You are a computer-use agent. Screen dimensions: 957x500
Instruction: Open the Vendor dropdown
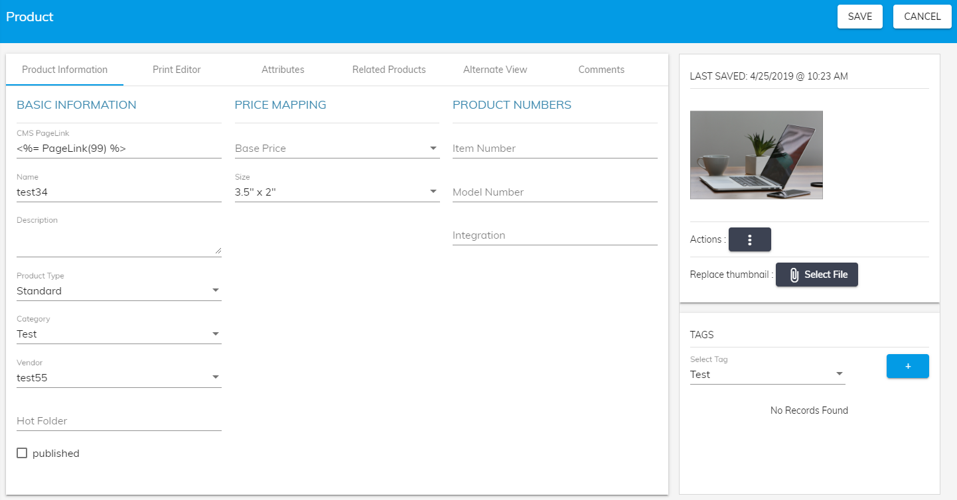(x=119, y=378)
